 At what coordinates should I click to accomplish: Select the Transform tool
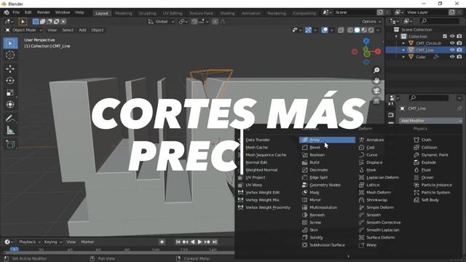[x=10, y=104]
